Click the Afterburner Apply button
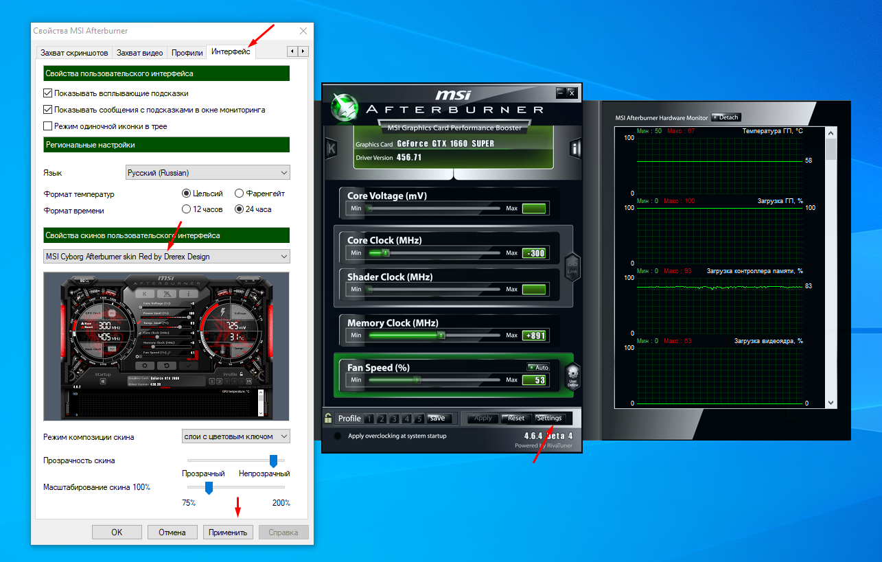Viewport: 882px width, 562px height. pyautogui.click(x=483, y=418)
